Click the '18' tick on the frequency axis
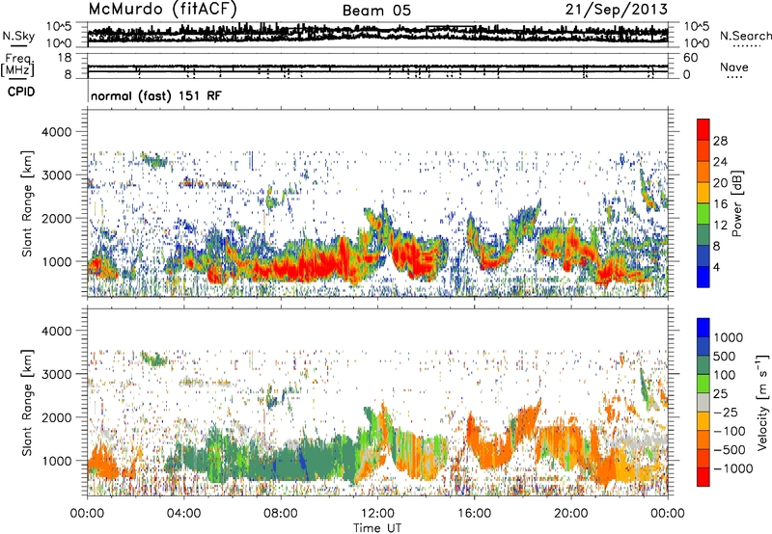This screenshot has height=534, width=772. [64, 58]
